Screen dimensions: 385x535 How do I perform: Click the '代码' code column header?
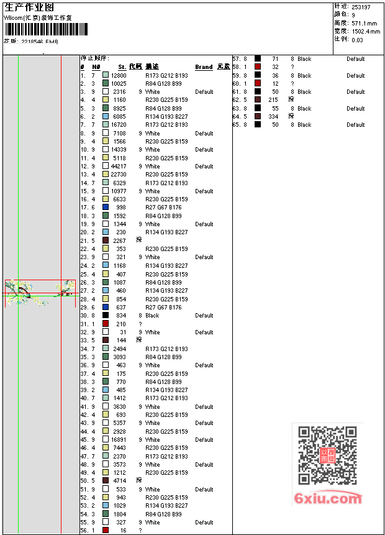tap(135, 66)
